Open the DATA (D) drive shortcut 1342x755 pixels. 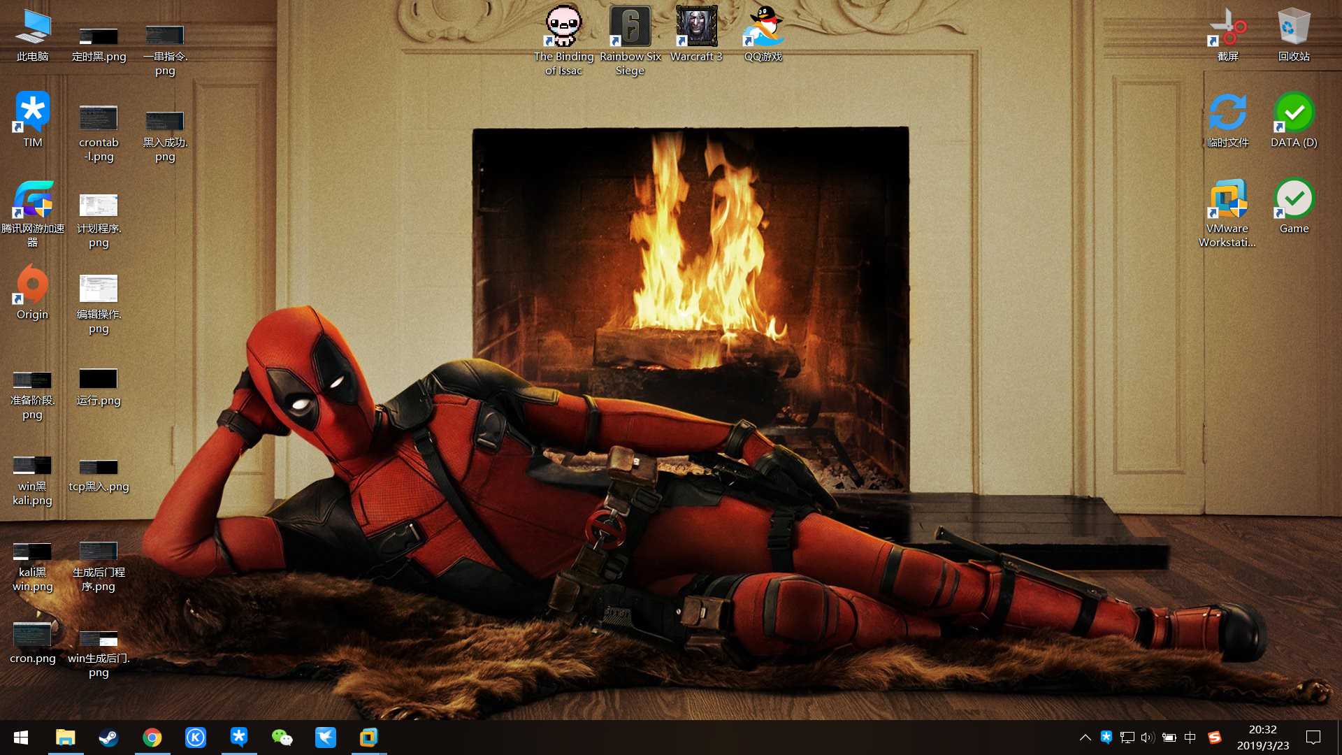pyautogui.click(x=1294, y=120)
